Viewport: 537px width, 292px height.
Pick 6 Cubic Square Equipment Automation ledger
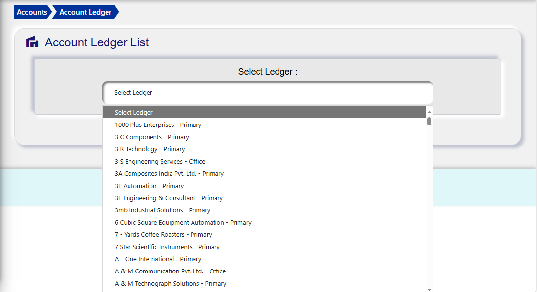(x=183, y=222)
